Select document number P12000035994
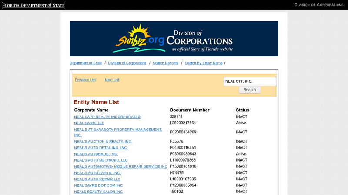Viewport: 348px width, 195px height. (x=183, y=185)
